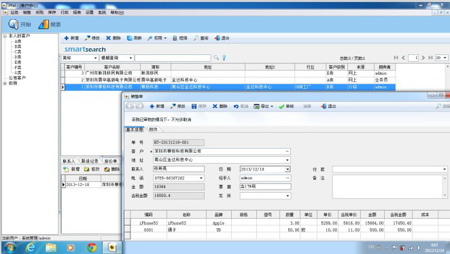Viewport: 450px width, 254px height.
Task: Go to last page of customer list
Action: click(430, 58)
